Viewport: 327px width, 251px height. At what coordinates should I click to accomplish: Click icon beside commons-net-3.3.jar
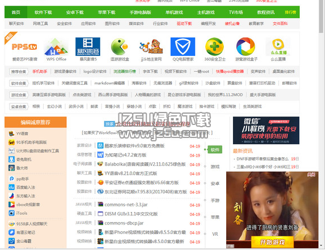click(x=100, y=205)
